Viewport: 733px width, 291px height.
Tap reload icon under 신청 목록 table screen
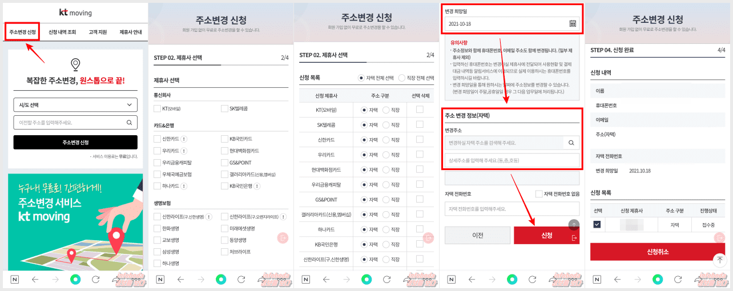[x=387, y=280]
